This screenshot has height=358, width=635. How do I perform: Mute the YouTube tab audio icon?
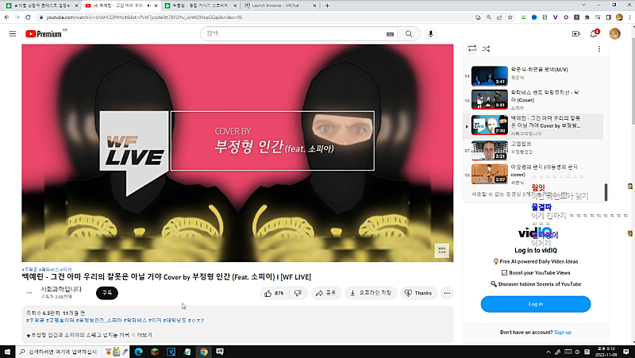(149, 6)
